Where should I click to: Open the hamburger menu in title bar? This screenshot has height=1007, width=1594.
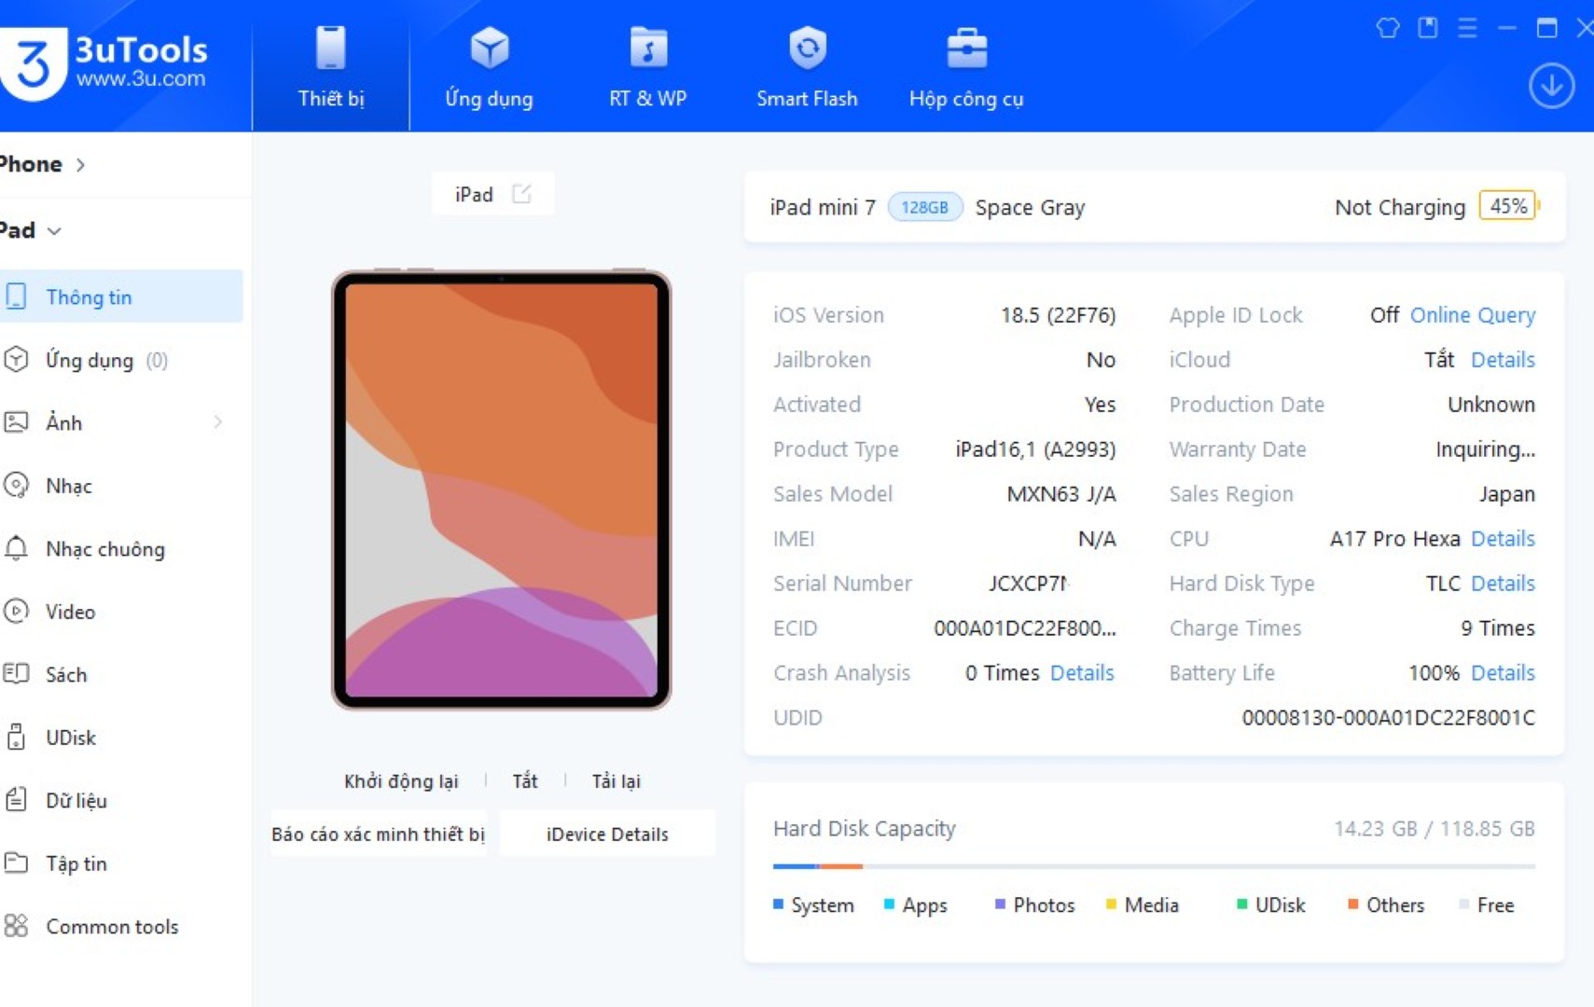tap(1467, 28)
